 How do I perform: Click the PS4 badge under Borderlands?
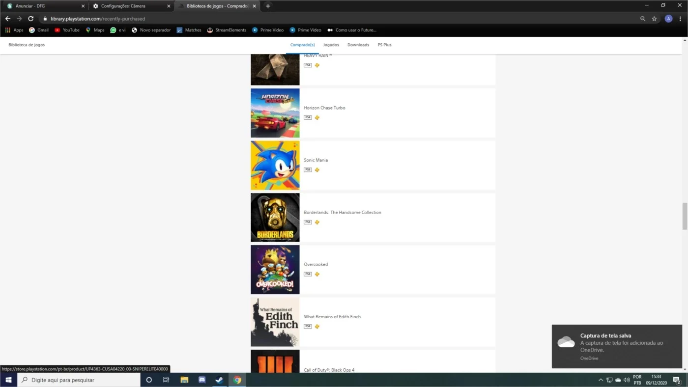[308, 222]
